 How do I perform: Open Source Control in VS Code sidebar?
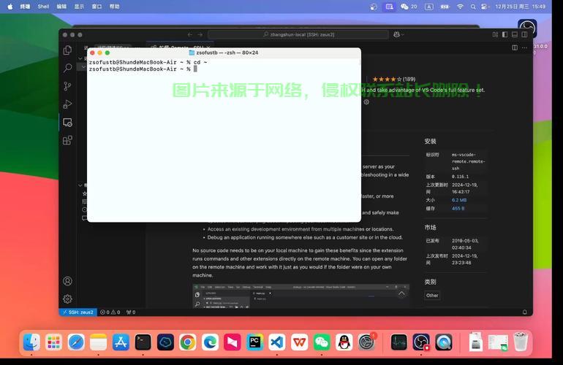[x=67, y=86]
